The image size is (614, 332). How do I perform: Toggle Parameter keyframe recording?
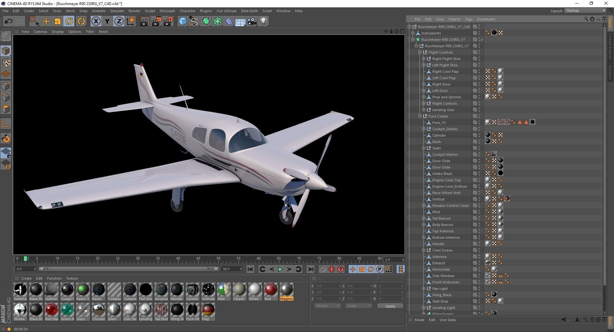pos(380,269)
